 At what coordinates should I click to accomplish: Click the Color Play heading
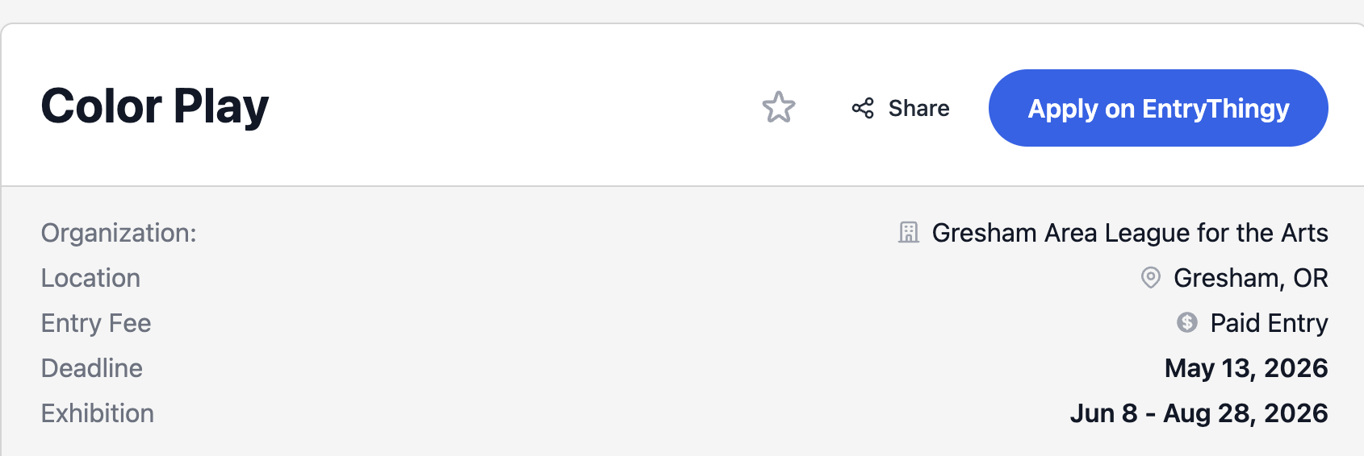[155, 106]
